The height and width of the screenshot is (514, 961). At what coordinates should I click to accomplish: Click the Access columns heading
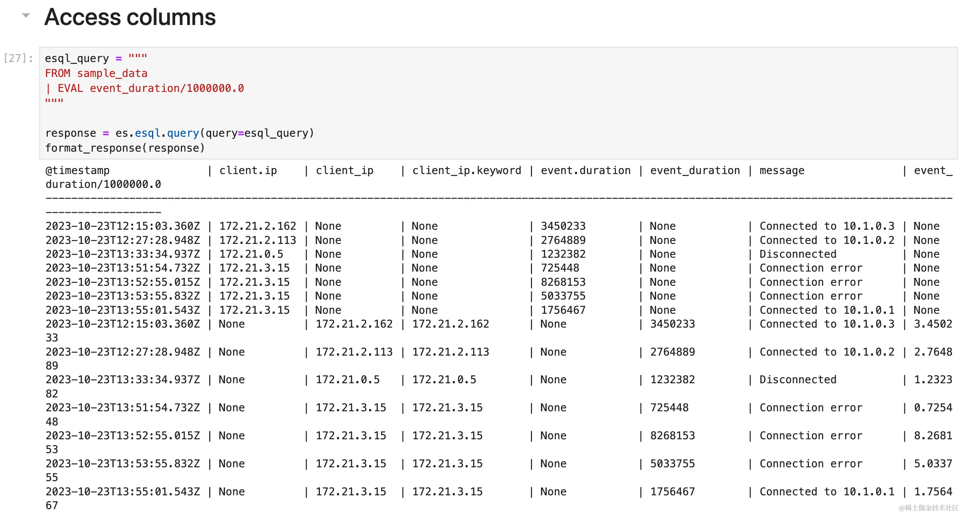click(130, 17)
